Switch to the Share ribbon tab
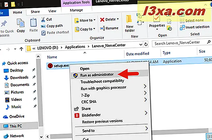212x140 pixels. (x=35, y=12)
